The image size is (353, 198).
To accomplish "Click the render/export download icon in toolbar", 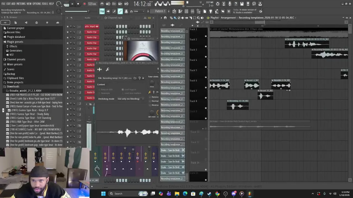I will tap(260, 4).
